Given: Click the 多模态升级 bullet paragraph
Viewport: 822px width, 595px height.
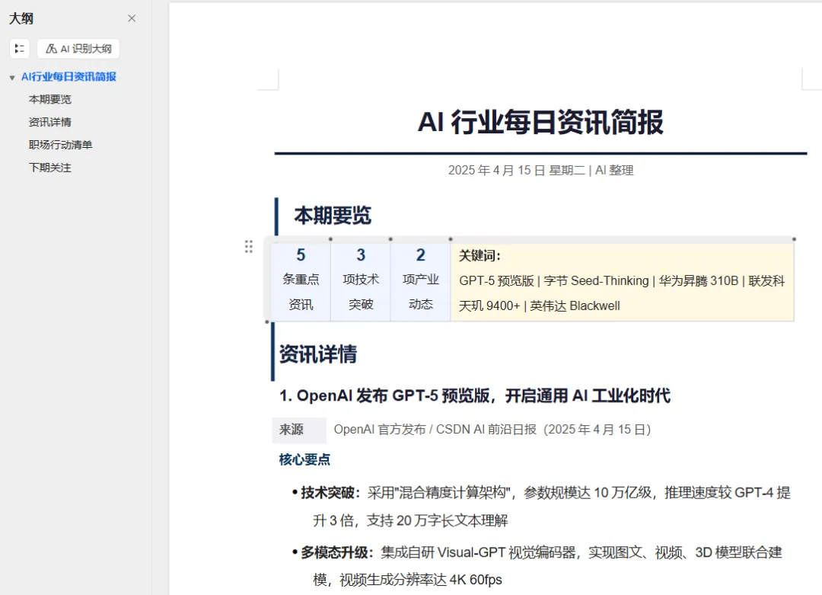Looking at the screenshot, I should tap(537, 565).
